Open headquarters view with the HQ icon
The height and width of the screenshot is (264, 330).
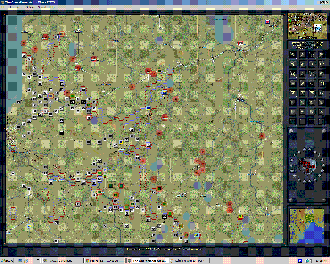[321, 93]
